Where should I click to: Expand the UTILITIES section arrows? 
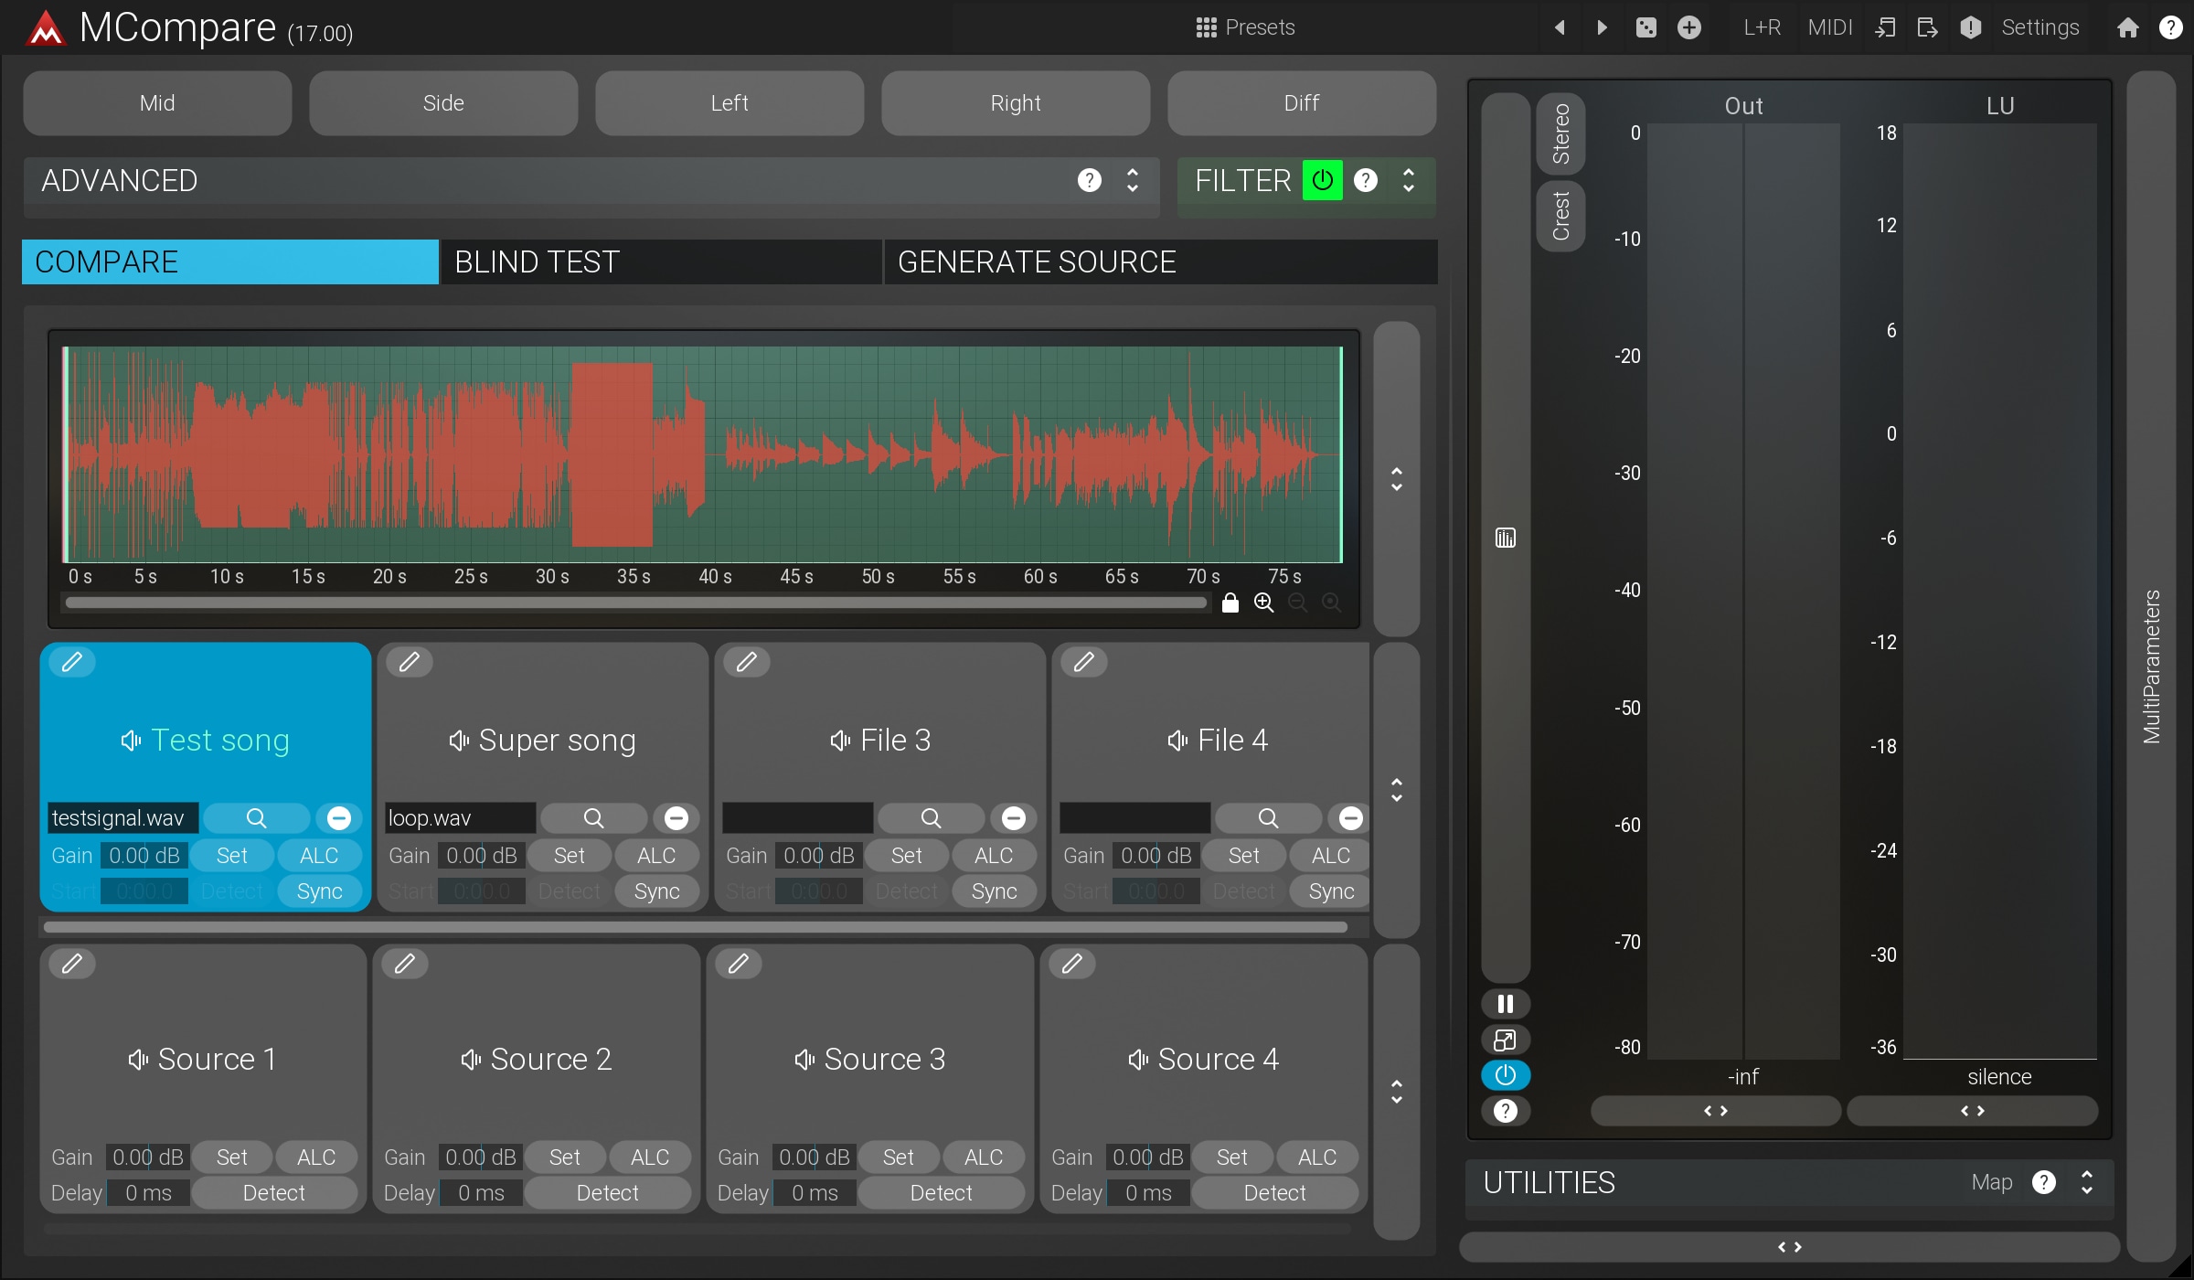(x=2087, y=1182)
